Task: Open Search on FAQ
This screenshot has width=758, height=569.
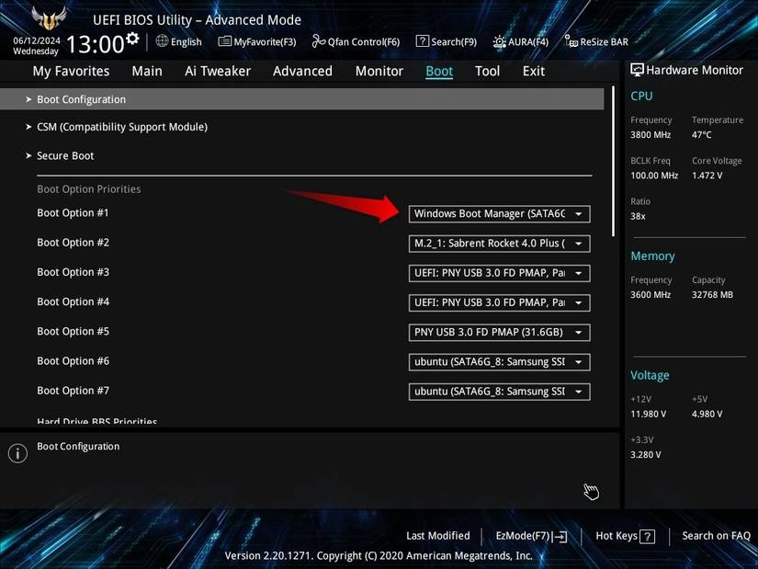Action: 716,536
